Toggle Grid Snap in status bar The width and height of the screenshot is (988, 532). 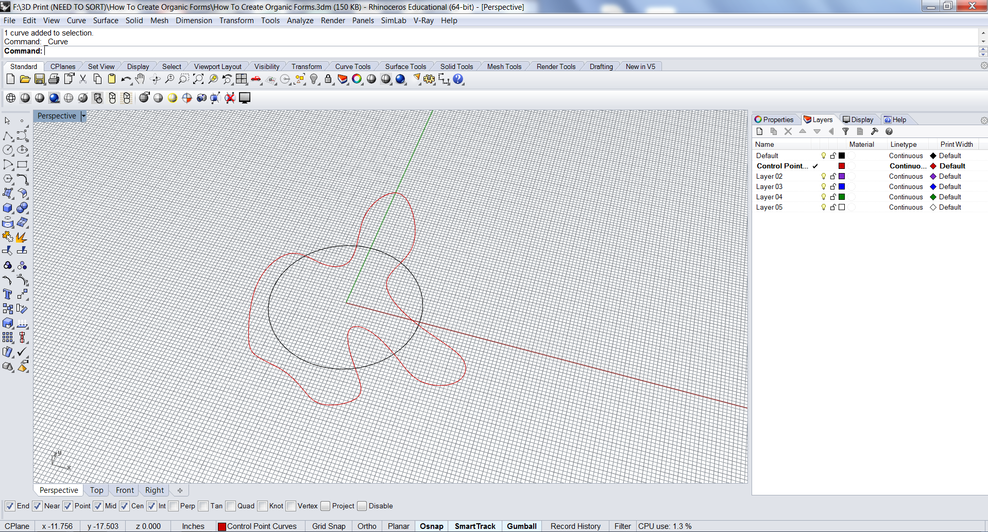pos(329,526)
